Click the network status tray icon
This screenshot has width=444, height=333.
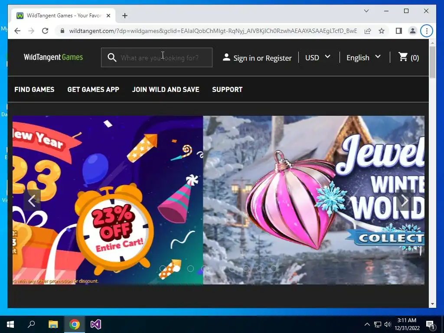[377, 324]
